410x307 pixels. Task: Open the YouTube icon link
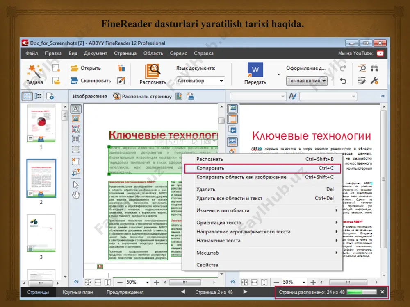click(380, 54)
